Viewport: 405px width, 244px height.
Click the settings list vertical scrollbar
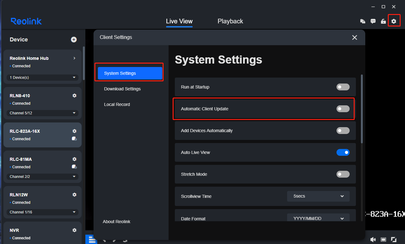pyautogui.click(x=362, y=109)
